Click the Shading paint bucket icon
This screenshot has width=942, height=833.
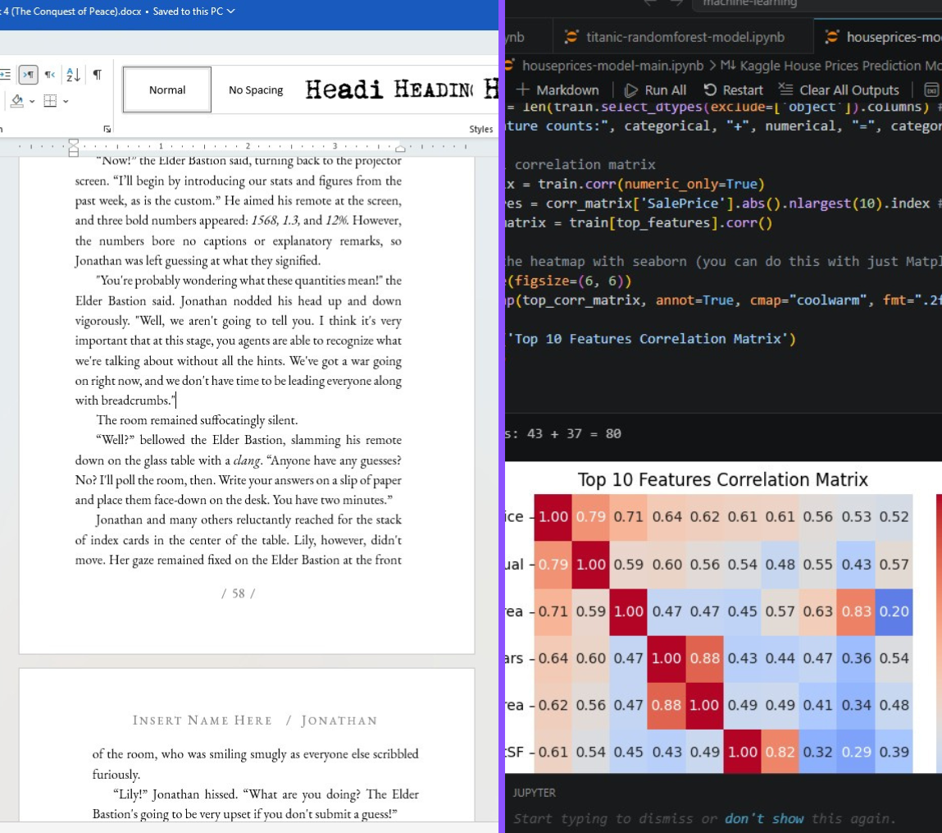coord(17,101)
